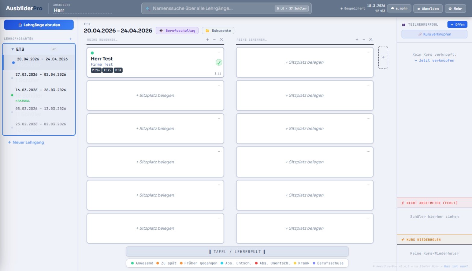Click the green status dot on Herr Test's card
472x271 pixels.
pyautogui.click(x=92, y=52)
